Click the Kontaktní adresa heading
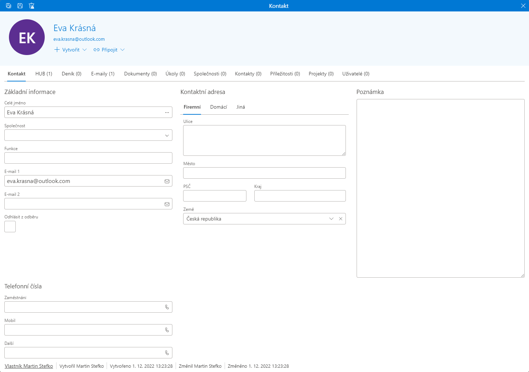The width and height of the screenshot is (529, 372). point(203,92)
